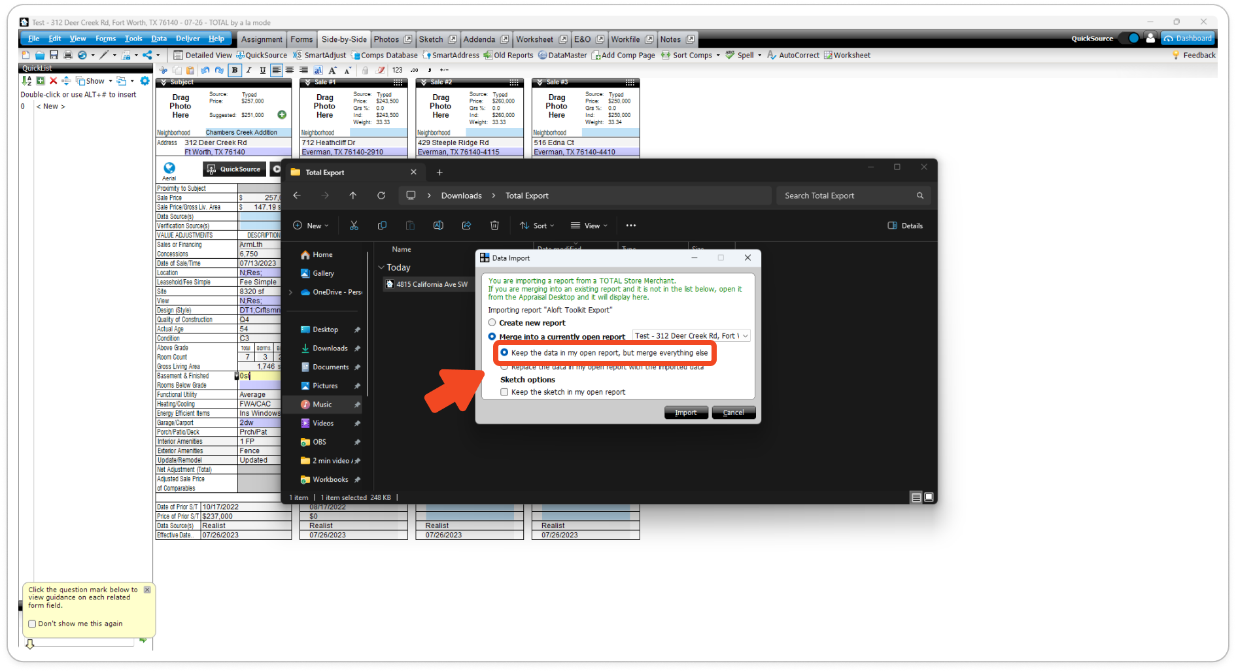This screenshot has height=672, width=1236.
Task: Open the Forms menu
Action: [105, 39]
